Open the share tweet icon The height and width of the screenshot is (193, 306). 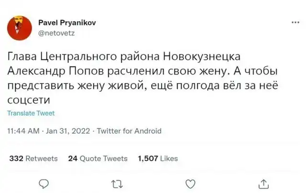pyautogui.click(x=263, y=182)
